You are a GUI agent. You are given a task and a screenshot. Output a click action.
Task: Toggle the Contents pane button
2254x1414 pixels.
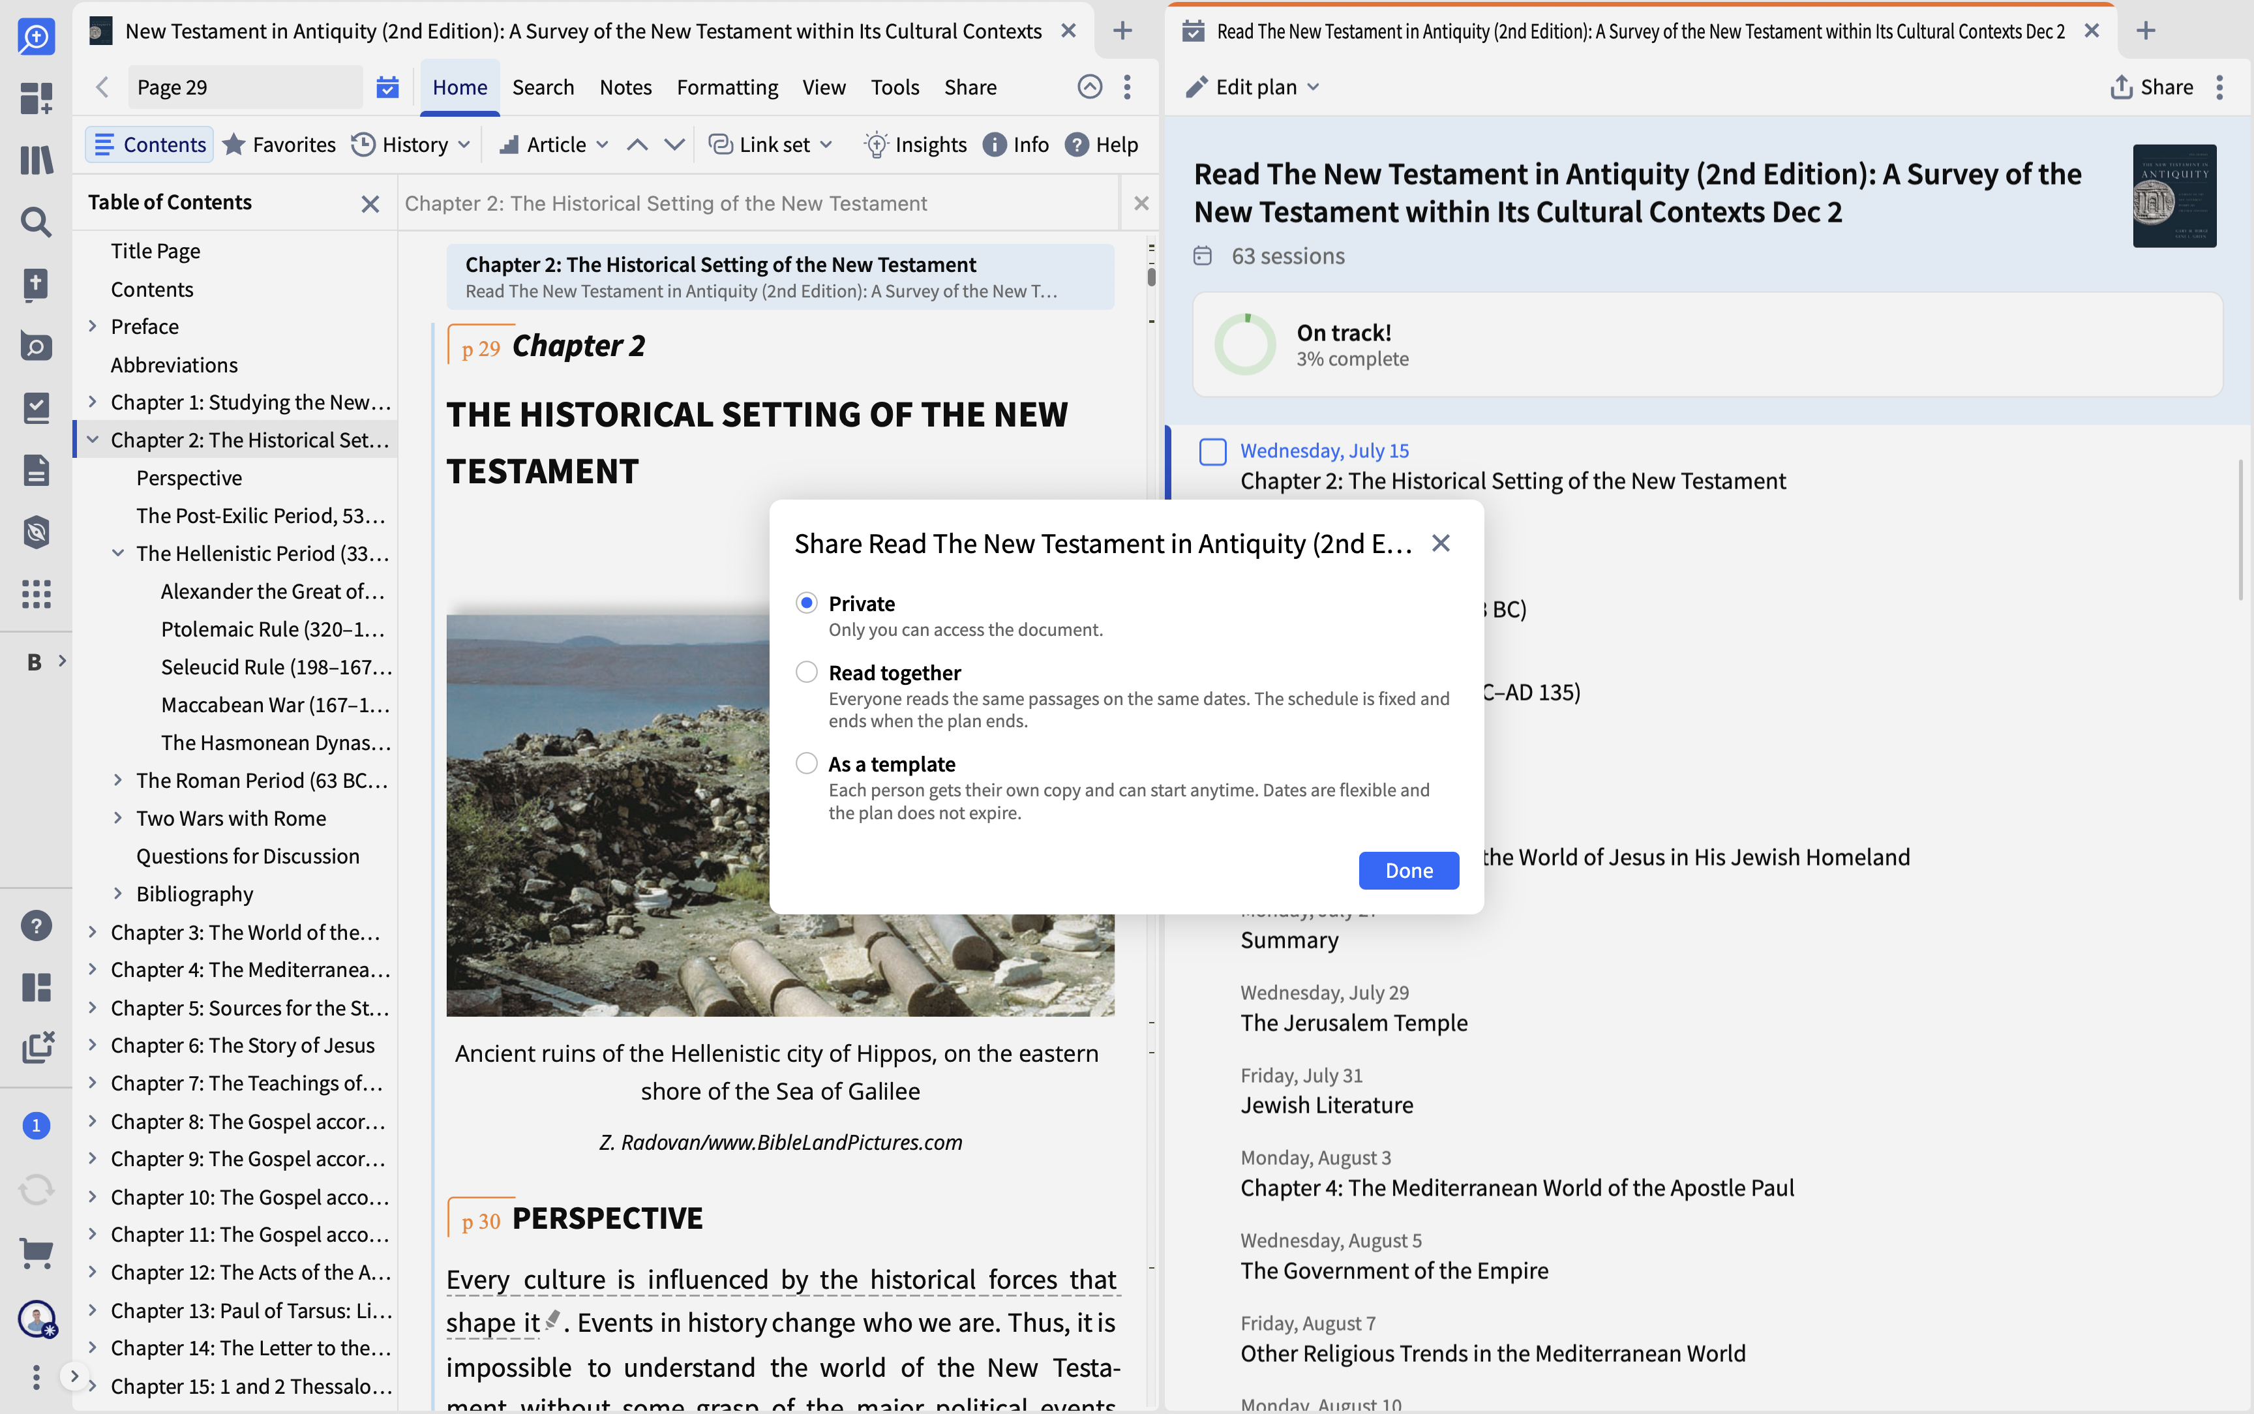(149, 145)
